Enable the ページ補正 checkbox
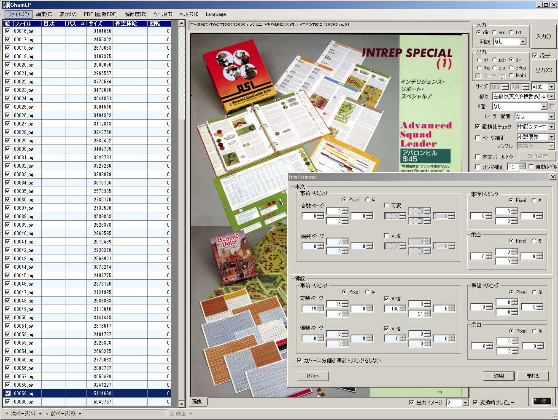 click(x=477, y=138)
